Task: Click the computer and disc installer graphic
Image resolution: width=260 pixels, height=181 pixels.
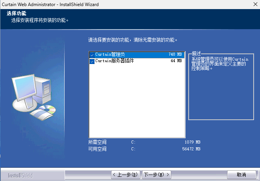Action: 34,97
